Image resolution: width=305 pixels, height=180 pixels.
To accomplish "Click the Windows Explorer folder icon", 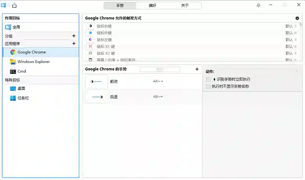I will pos(13,62).
